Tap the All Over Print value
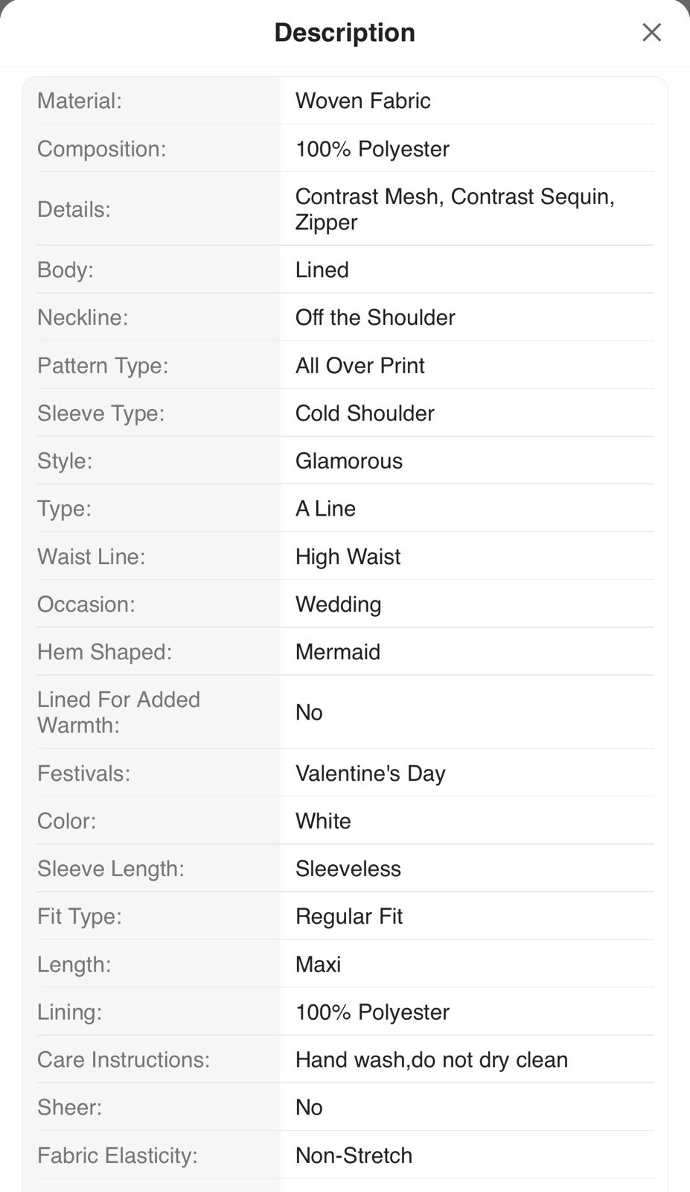 [x=360, y=366]
